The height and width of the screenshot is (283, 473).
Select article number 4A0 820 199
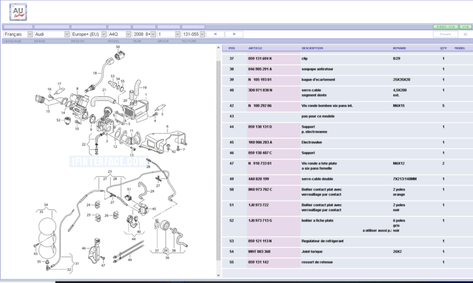pos(258,179)
